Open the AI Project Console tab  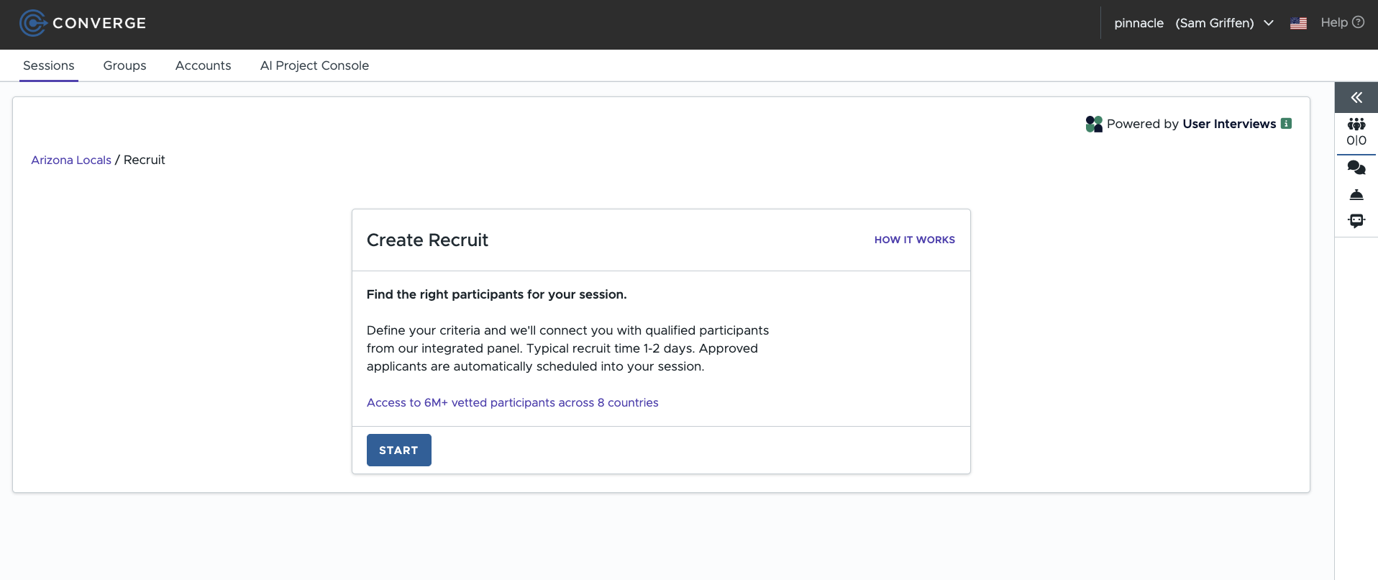[x=314, y=65]
